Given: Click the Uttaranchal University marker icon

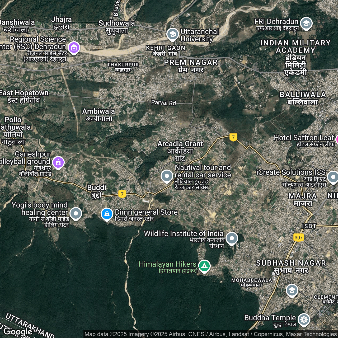Looking at the screenshot, I should pyautogui.click(x=172, y=34).
